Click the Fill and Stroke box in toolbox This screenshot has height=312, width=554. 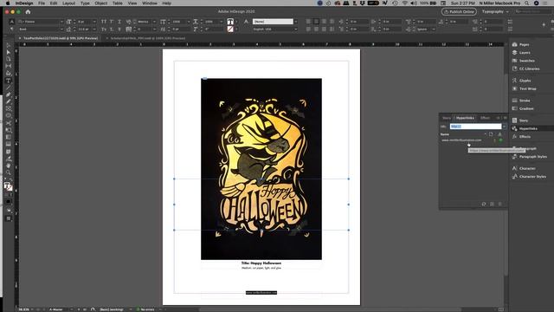(8, 186)
